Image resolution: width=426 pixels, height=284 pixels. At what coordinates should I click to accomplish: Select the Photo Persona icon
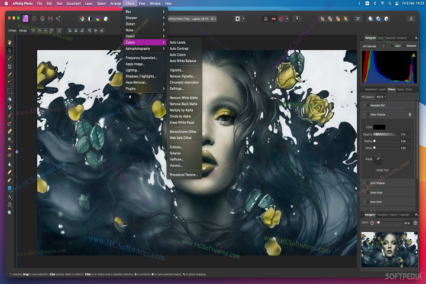tap(25, 18)
